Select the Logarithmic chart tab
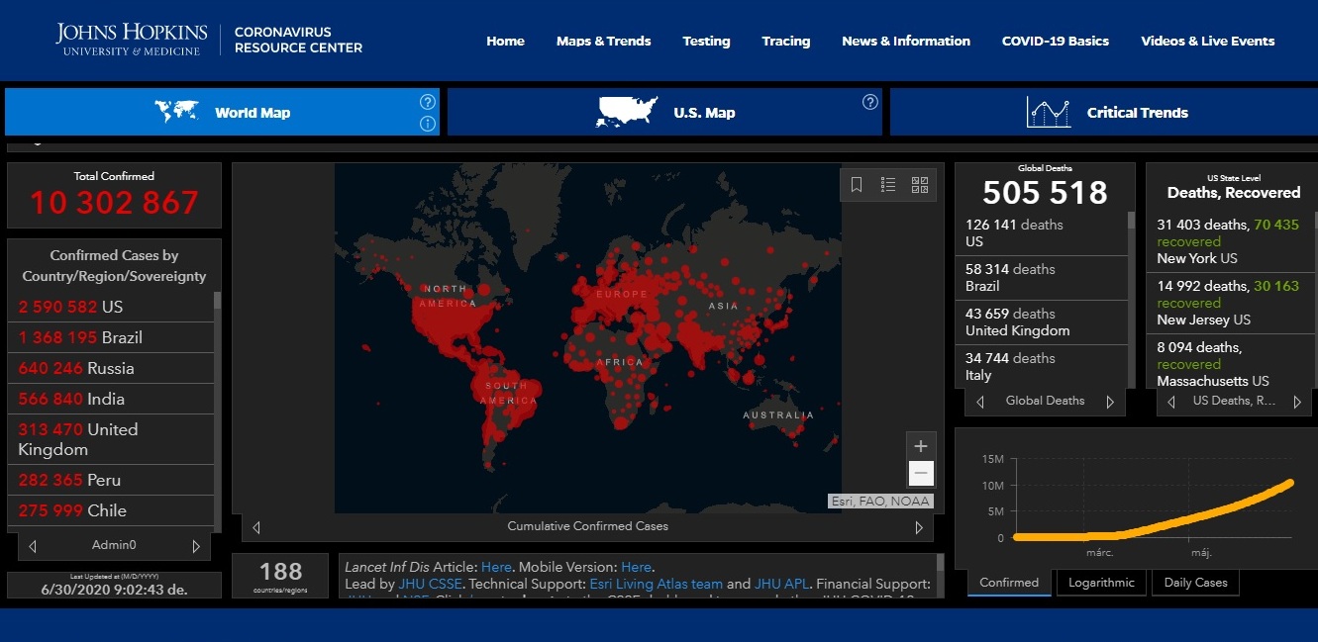The height and width of the screenshot is (642, 1318). pyautogui.click(x=1101, y=583)
